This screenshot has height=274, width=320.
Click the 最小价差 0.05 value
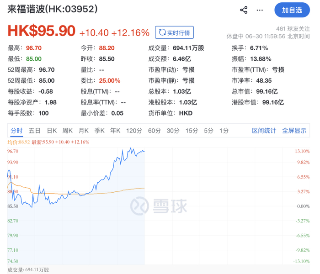coord(117,113)
